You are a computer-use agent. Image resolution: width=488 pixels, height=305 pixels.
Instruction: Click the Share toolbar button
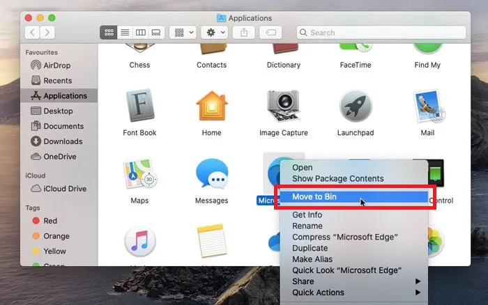pos(244,32)
